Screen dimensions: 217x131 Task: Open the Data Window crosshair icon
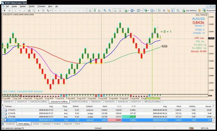(x=164, y=10)
